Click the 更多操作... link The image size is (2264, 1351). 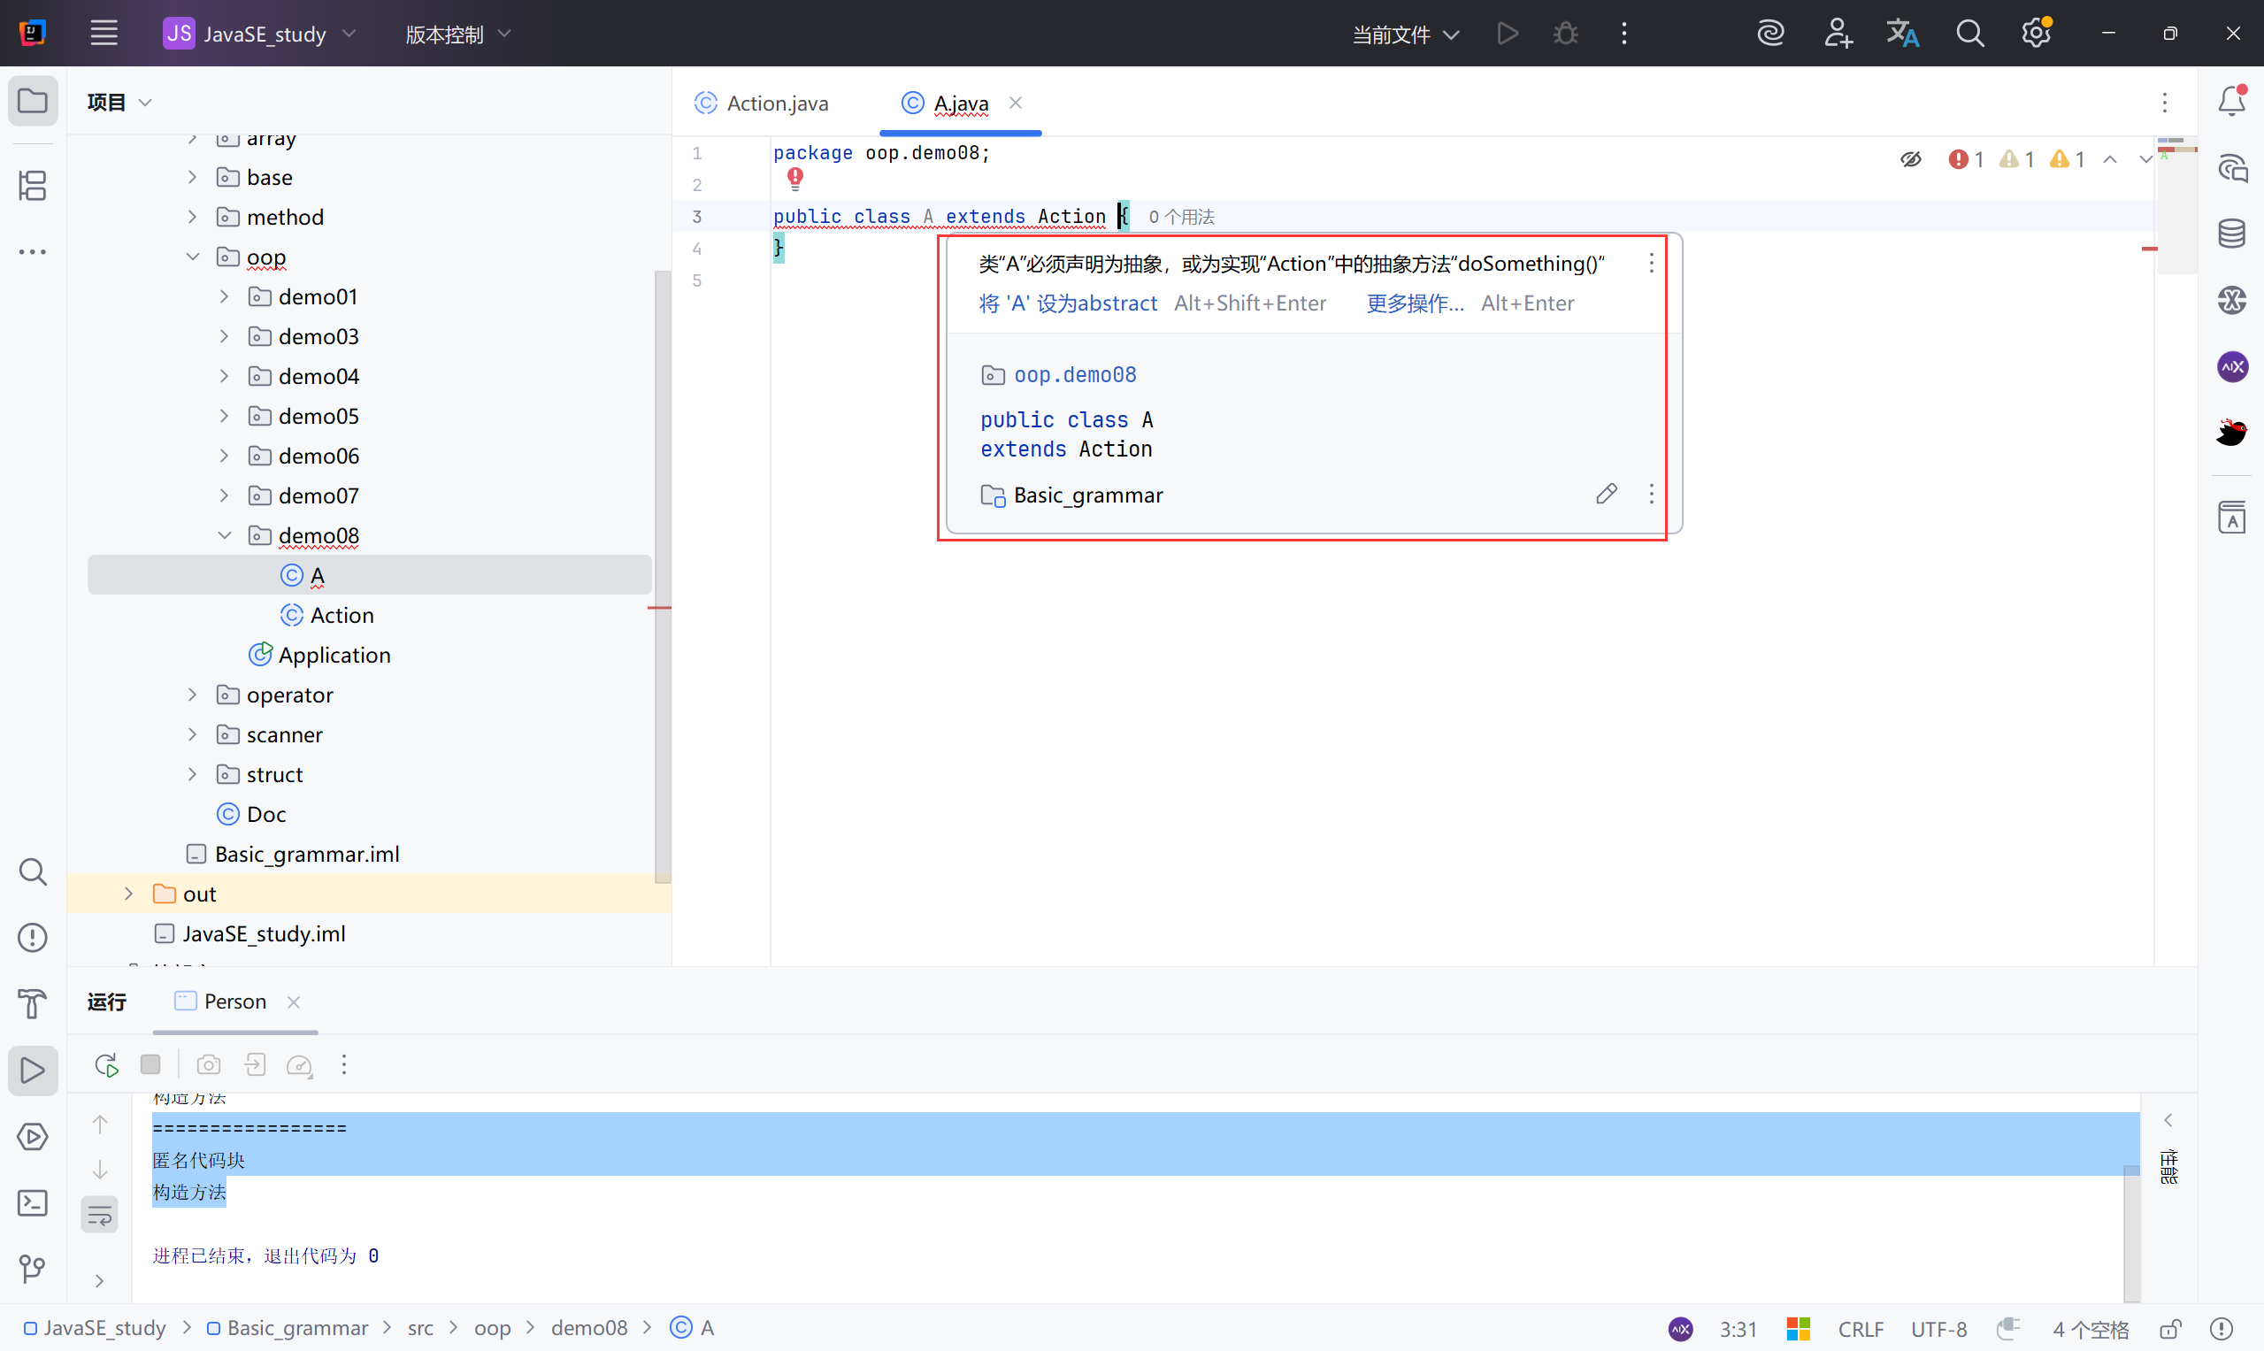pos(1415,303)
